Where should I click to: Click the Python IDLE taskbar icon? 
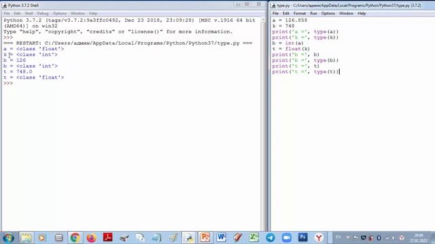point(189,238)
